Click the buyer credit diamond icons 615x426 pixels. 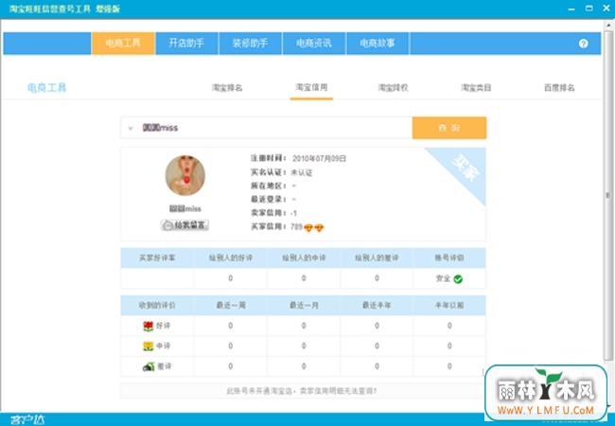pos(314,227)
